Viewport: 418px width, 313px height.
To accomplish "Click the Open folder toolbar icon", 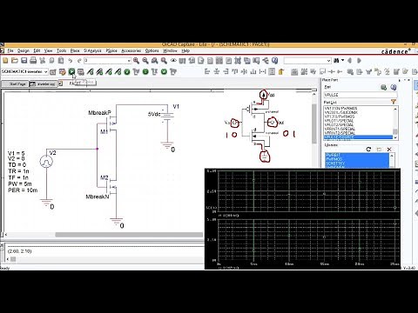I will pyautogui.click(x=15, y=60).
